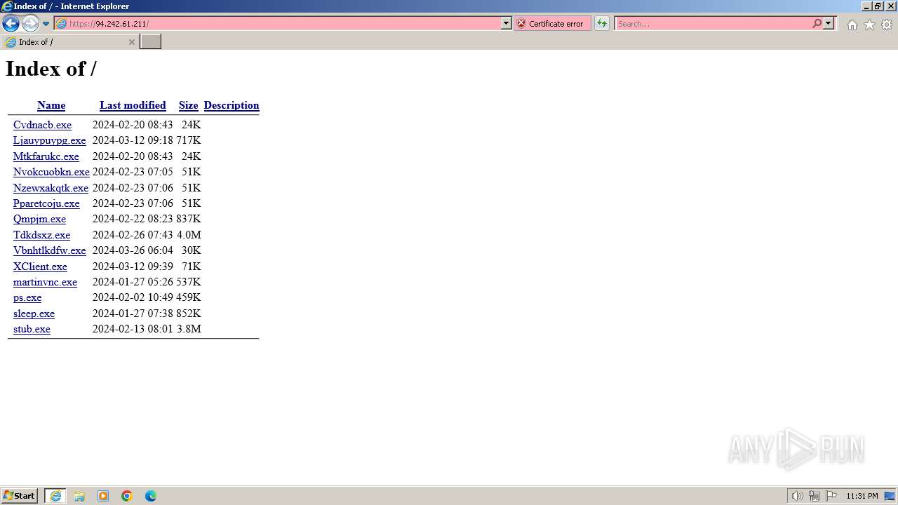This screenshot has height=505, width=898.
Task: Click the Action Center flag icon
Action: point(832,496)
